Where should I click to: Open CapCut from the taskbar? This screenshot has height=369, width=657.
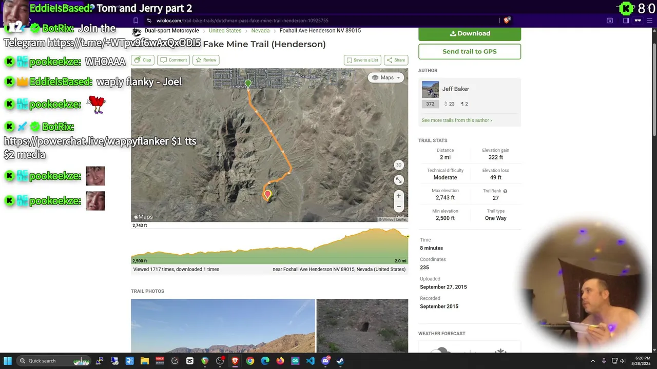point(190,361)
